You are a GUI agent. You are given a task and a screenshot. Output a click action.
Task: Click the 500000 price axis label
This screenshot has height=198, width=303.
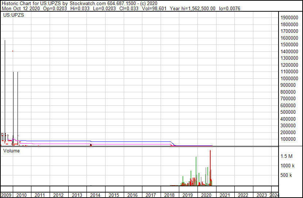(x=288, y=112)
